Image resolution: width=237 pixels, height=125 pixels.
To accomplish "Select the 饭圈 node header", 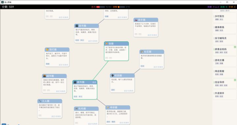I will 117,44.
